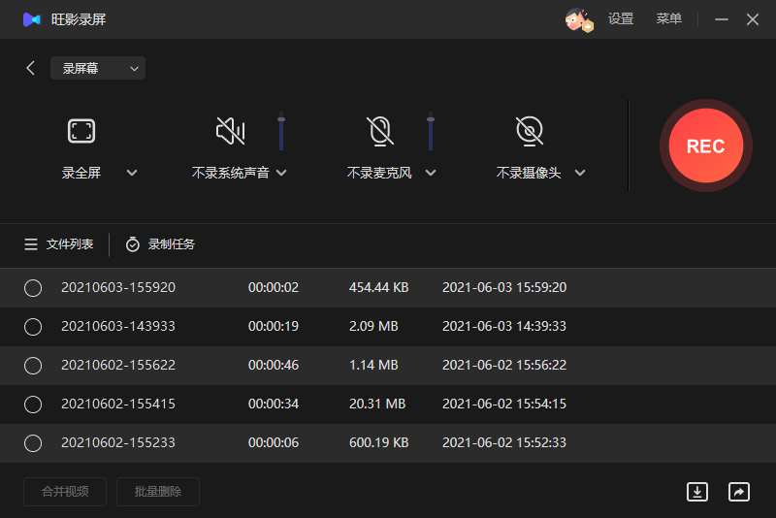Expand the 录全屏 capture area options

coord(132,173)
